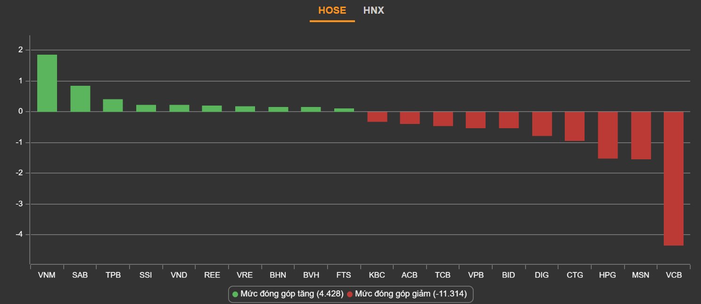Image resolution: width=701 pixels, height=304 pixels.
Task: Select the HOSE tab
Action: coord(332,10)
